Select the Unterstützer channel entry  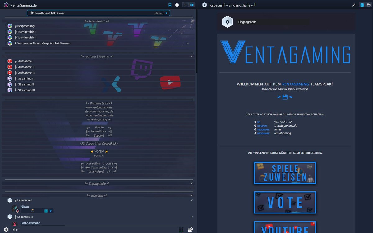click(x=99, y=132)
